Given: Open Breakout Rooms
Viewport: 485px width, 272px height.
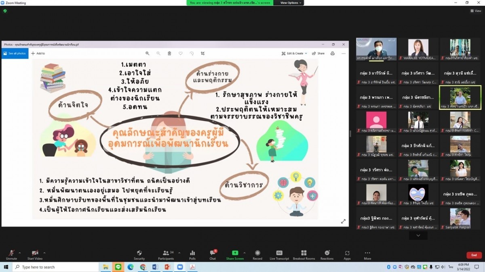Looking at the screenshot, I should 304,254.
